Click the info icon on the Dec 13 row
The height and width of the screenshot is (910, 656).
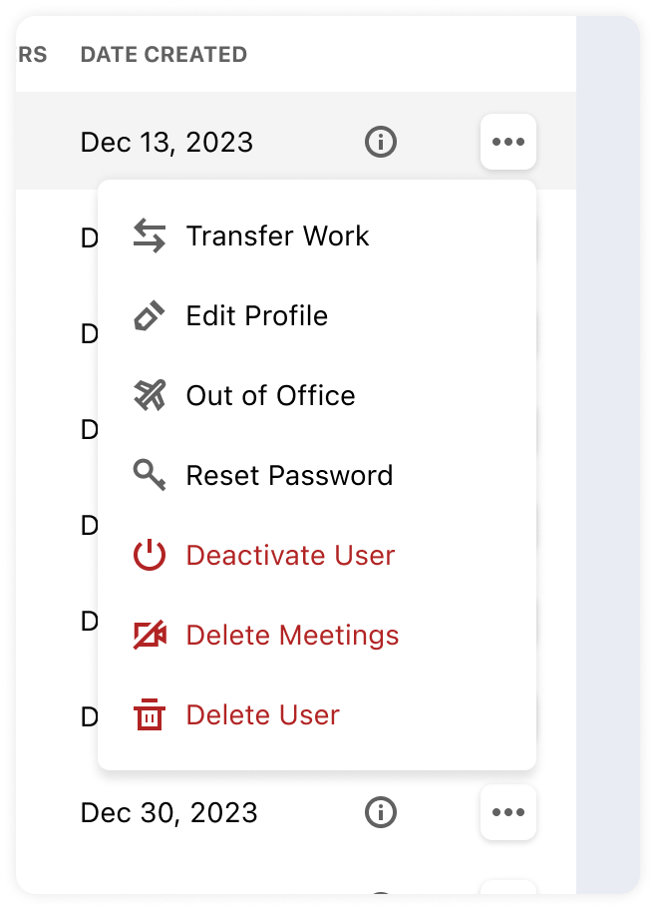pyautogui.click(x=380, y=142)
